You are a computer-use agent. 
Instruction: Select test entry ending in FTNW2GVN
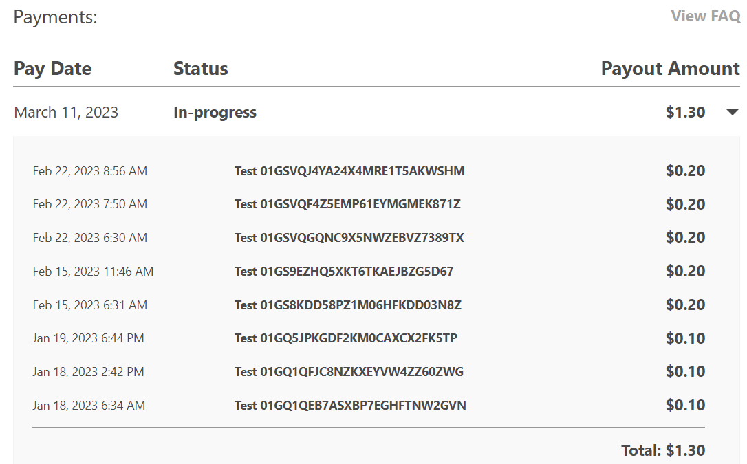(350, 406)
